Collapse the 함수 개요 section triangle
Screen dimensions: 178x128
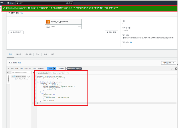pos(9,13)
